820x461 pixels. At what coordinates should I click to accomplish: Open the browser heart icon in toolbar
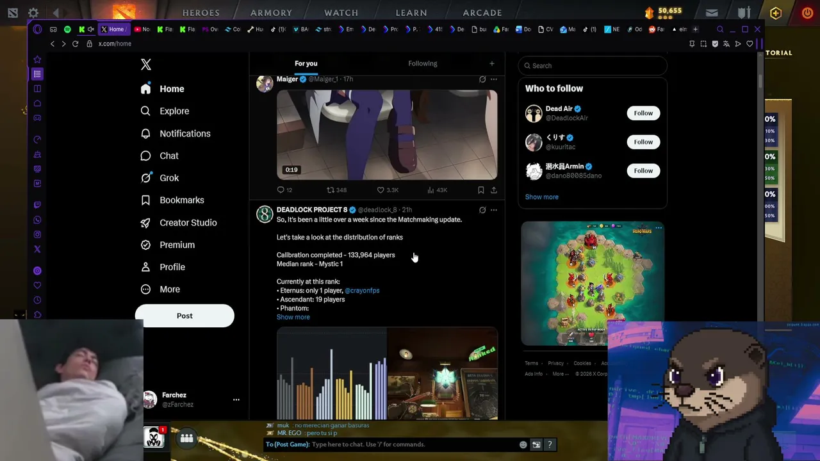[x=750, y=44]
